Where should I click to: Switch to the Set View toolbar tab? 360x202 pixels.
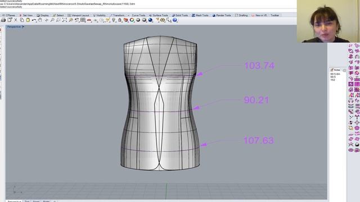pyautogui.click(x=26, y=15)
